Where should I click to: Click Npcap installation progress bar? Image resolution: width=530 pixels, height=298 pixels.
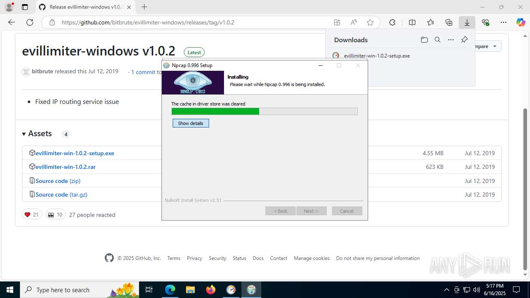(x=264, y=111)
